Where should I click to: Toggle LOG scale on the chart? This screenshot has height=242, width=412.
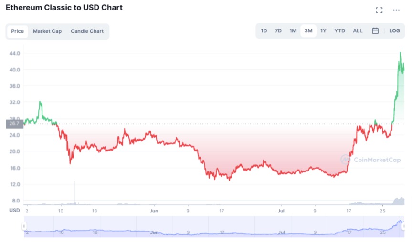(394, 31)
